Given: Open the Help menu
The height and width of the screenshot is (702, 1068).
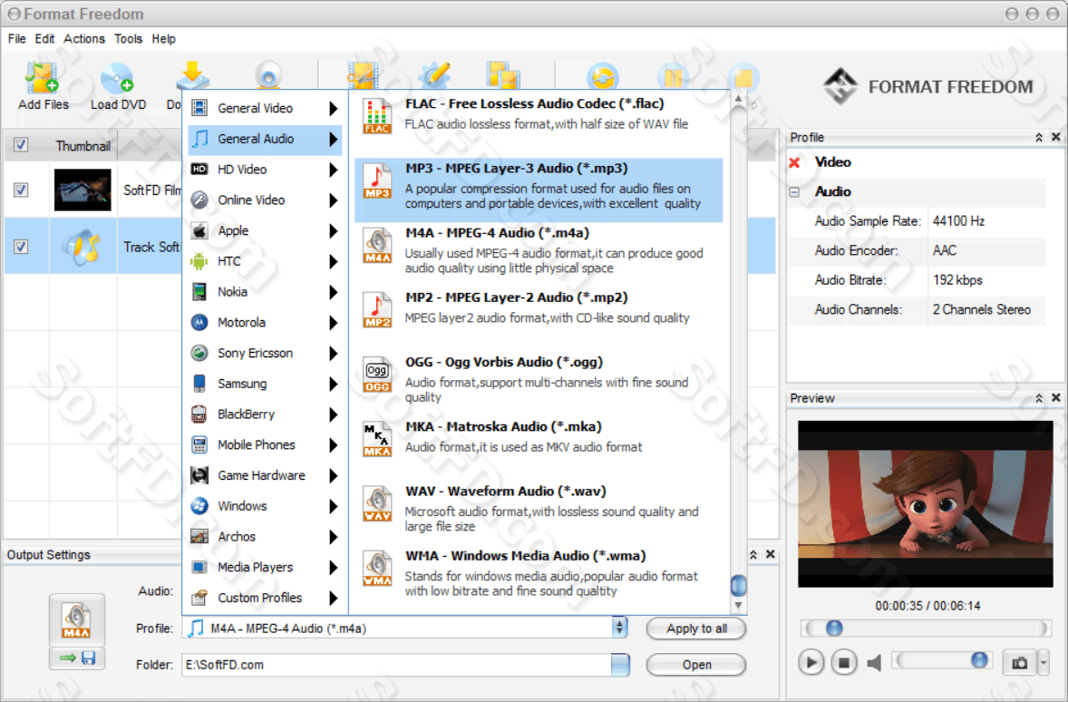Looking at the screenshot, I should 163,39.
